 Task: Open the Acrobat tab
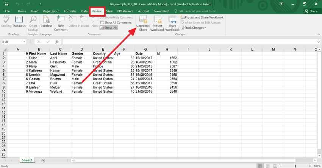click(x=143, y=11)
